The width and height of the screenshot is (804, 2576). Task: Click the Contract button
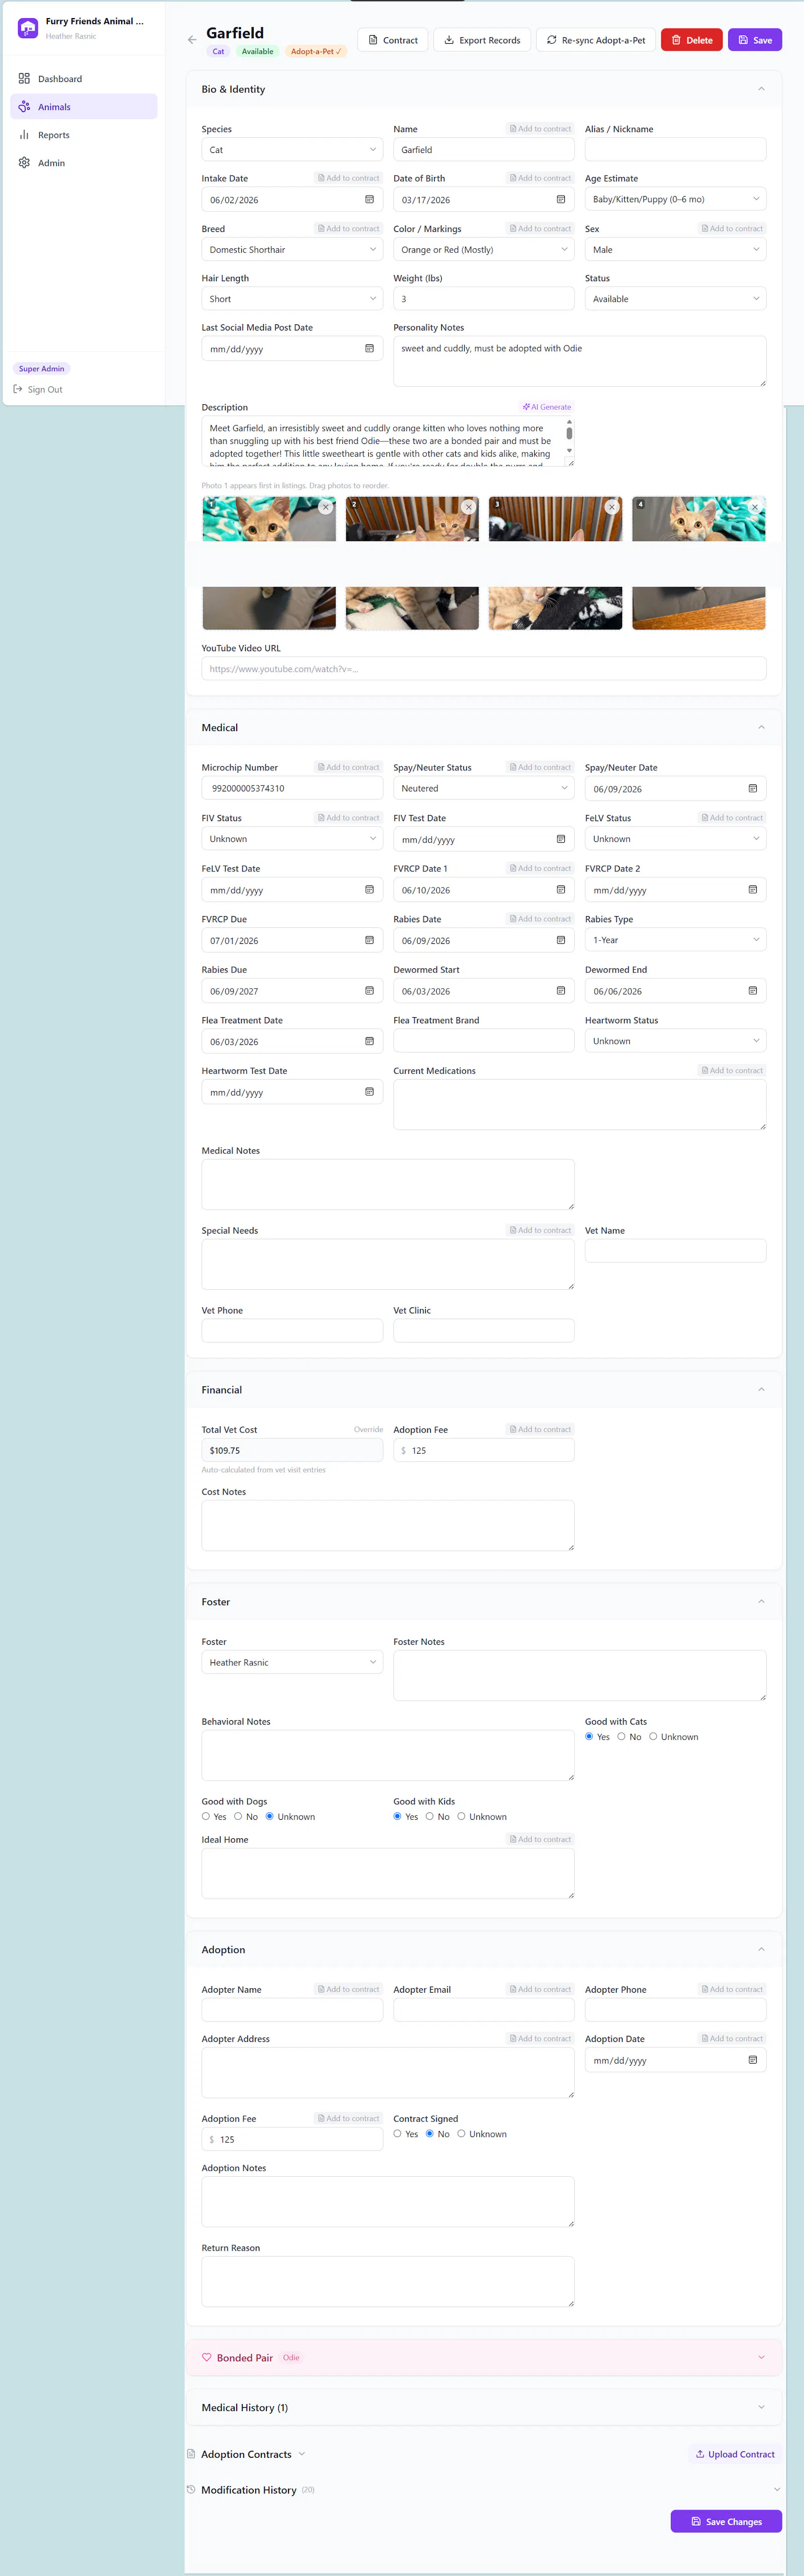pyautogui.click(x=392, y=40)
